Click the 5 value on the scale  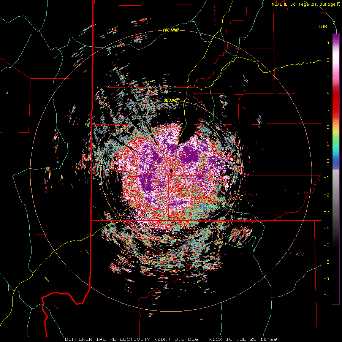(328, 76)
